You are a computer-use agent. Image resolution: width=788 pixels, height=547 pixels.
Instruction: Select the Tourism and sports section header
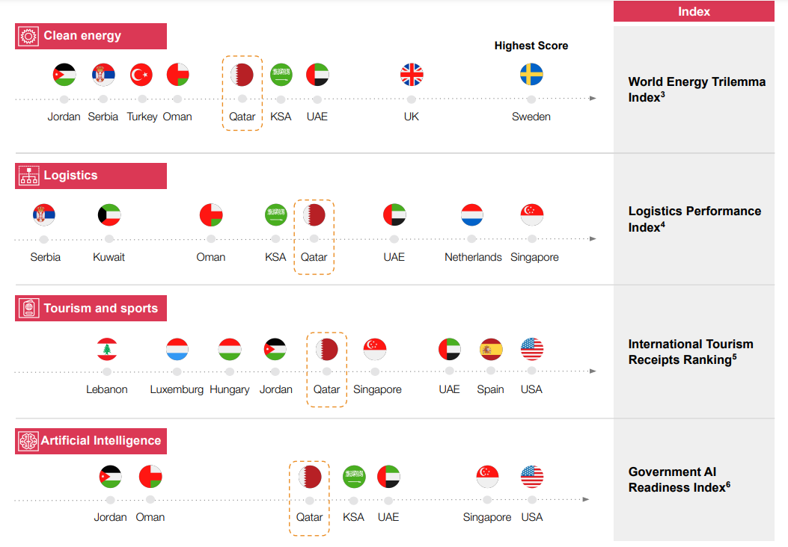pos(91,308)
